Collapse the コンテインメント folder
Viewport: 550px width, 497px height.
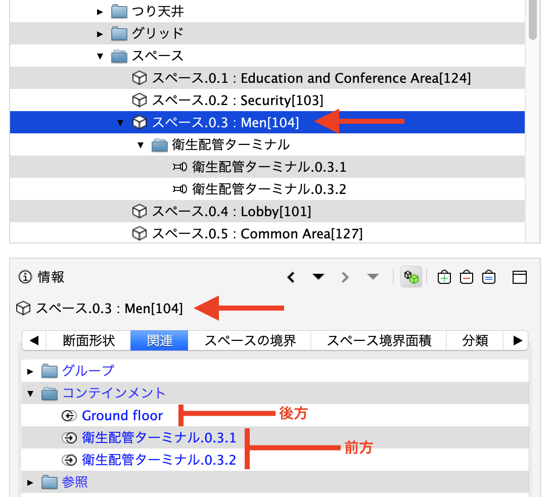(30, 393)
